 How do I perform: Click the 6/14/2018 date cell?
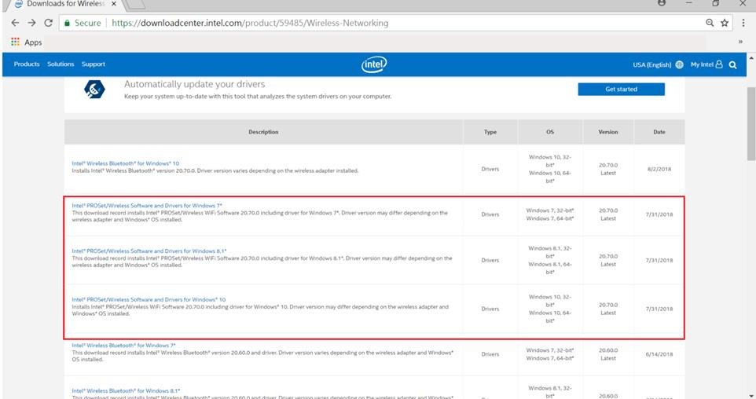coord(659,354)
